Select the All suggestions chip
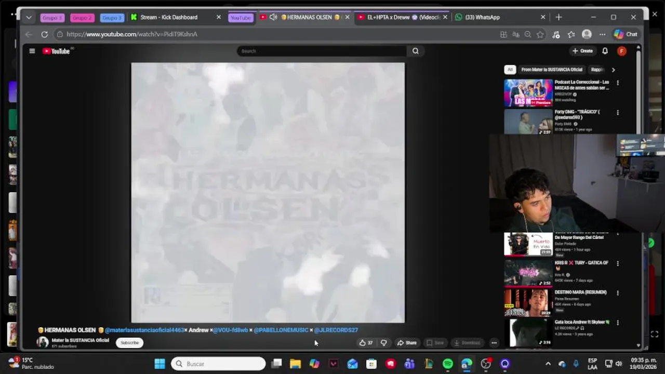 point(510,70)
